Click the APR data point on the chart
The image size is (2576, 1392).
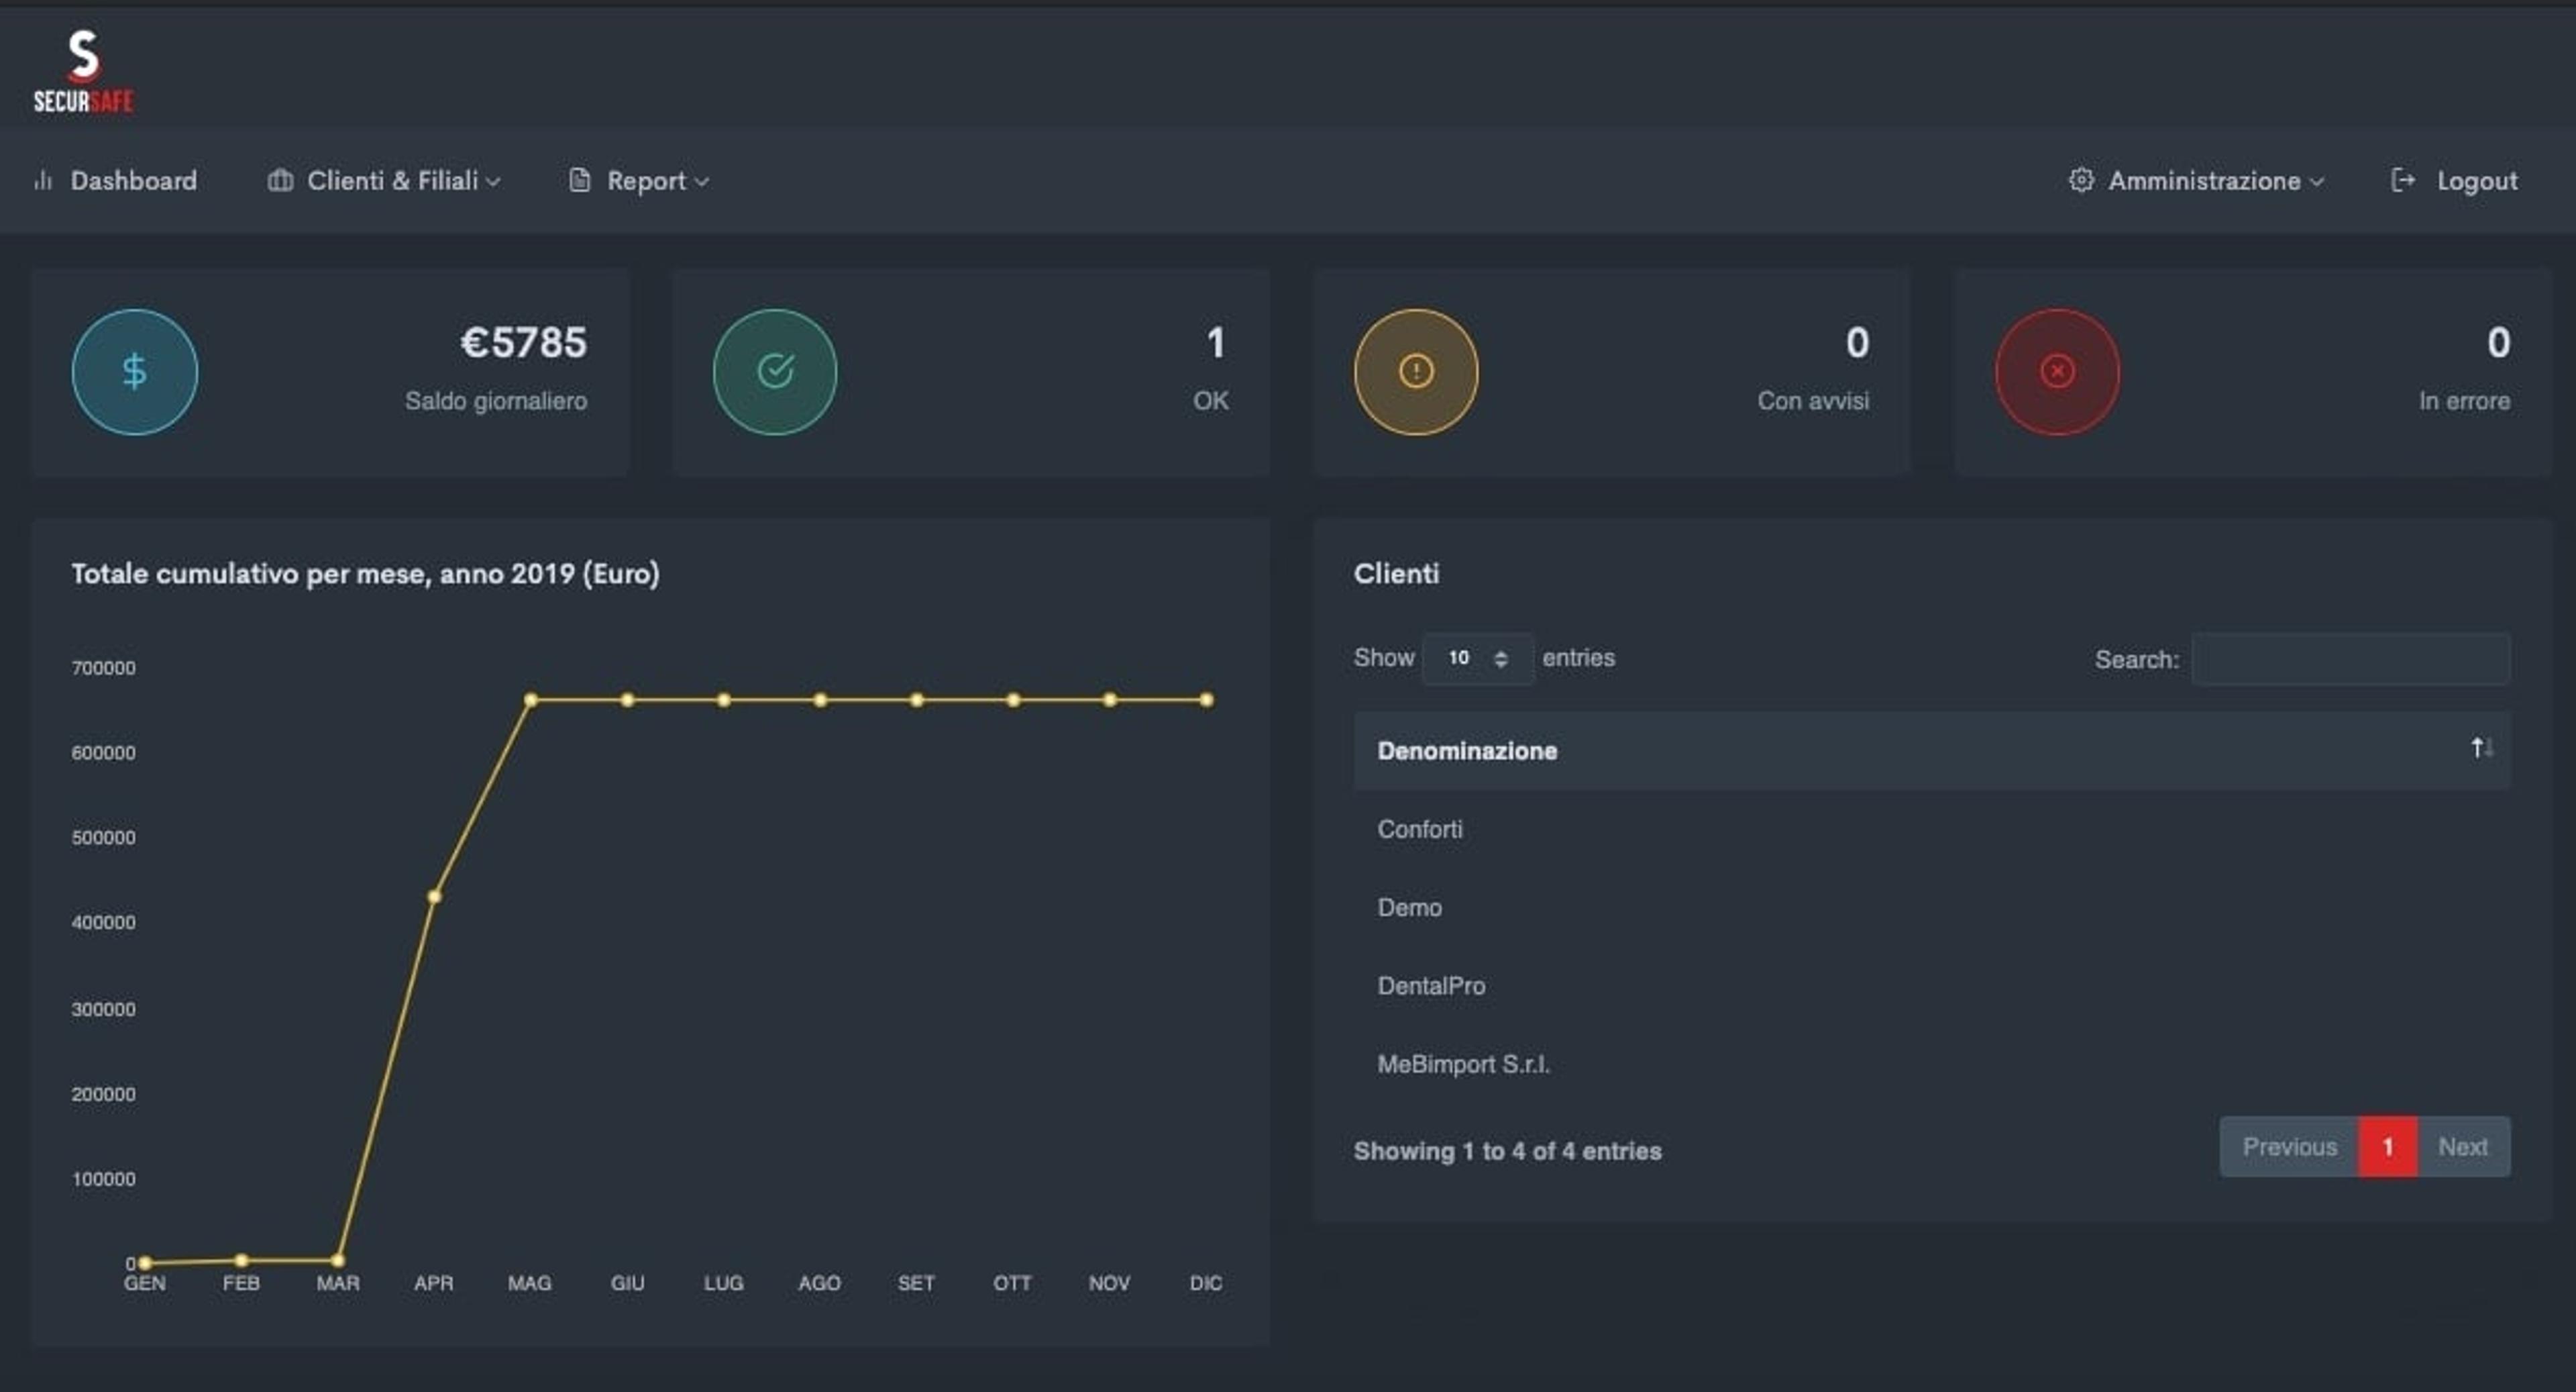coord(434,897)
